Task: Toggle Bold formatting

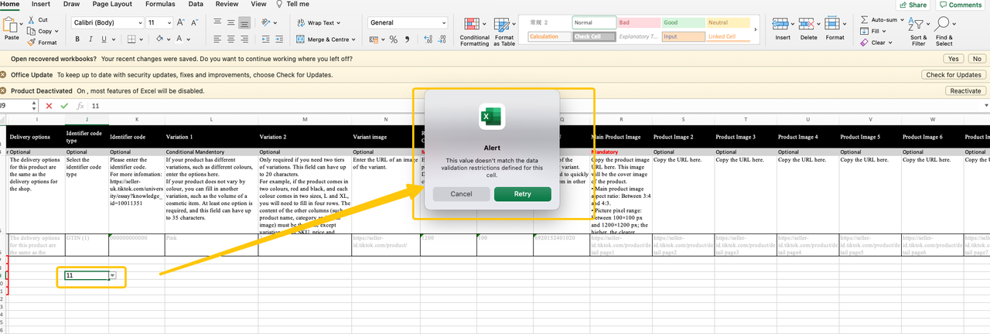Action: (78, 39)
